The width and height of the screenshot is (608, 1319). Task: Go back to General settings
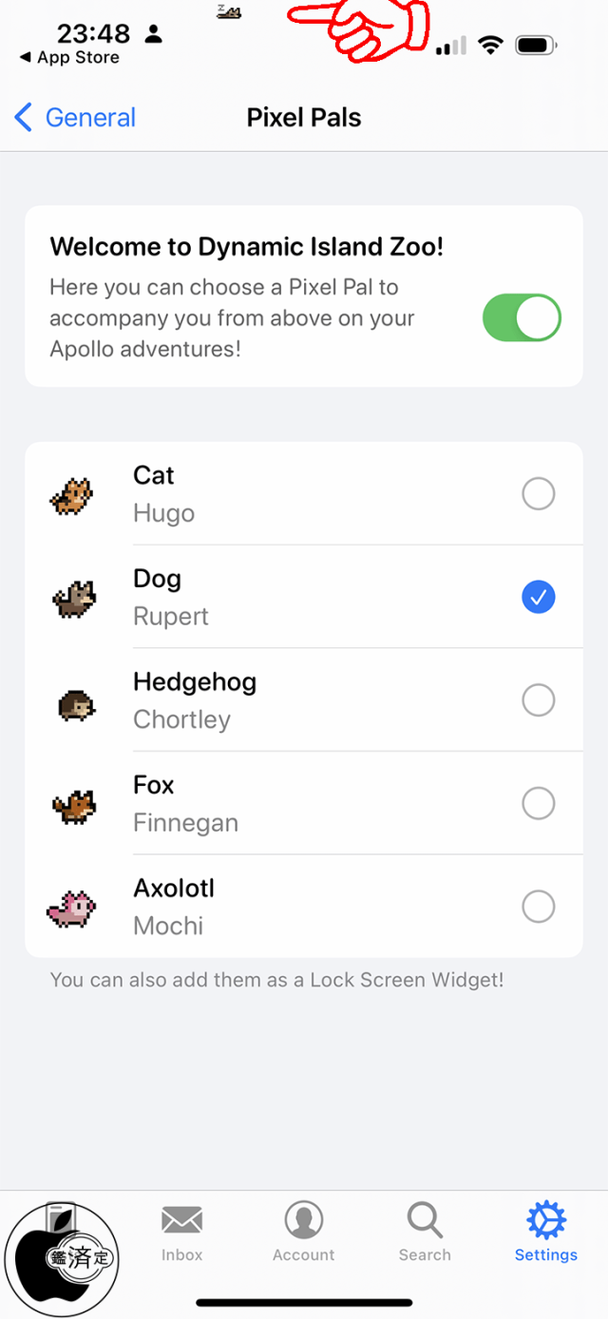[x=76, y=118]
